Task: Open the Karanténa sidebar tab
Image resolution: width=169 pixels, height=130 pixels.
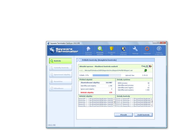Action: [61, 81]
